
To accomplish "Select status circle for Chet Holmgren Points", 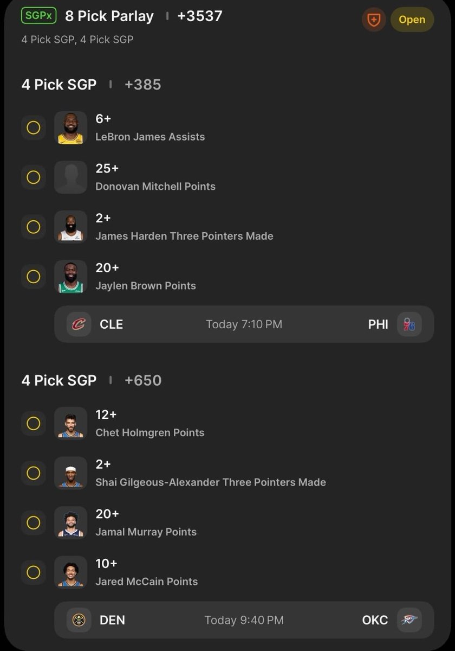I will pos(34,423).
